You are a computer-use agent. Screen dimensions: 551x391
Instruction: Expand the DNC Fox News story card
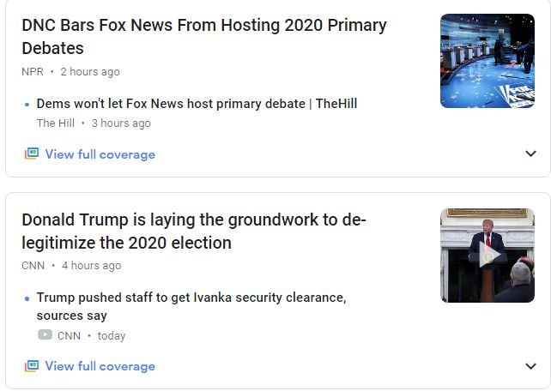[x=530, y=154]
